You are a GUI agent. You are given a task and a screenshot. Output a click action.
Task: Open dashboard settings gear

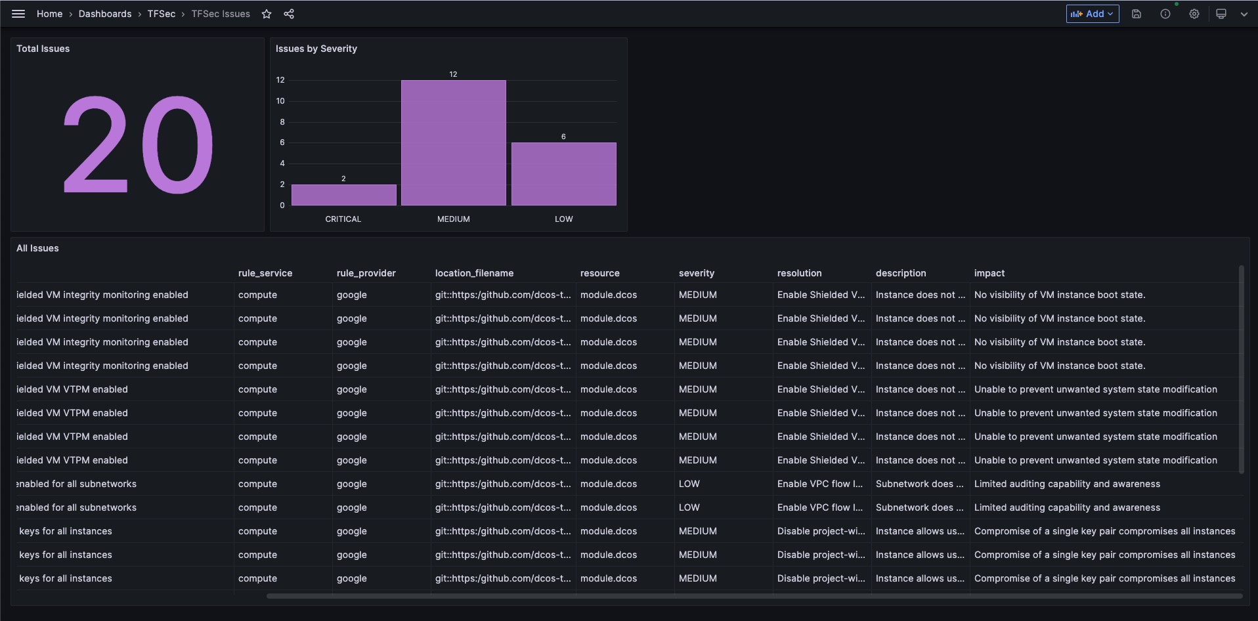(x=1194, y=14)
